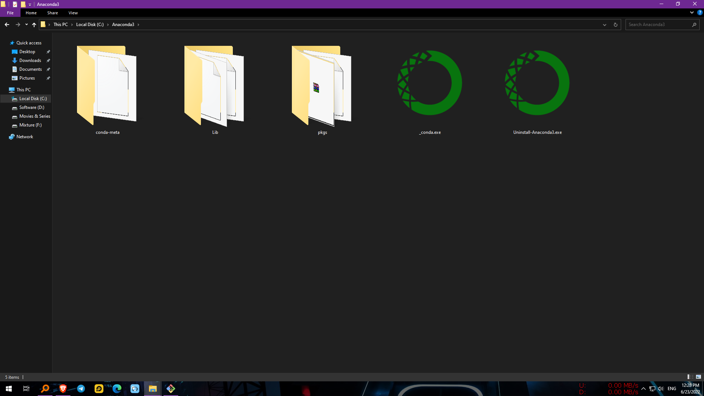704x396 pixels.
Task: Unpin Downloads from Quick access
Action: (x=48, y=60)
